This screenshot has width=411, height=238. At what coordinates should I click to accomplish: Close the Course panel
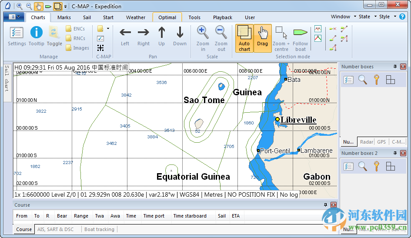334,204
